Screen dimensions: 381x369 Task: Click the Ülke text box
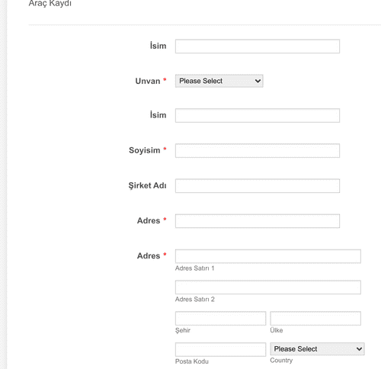tap(315, 318)
